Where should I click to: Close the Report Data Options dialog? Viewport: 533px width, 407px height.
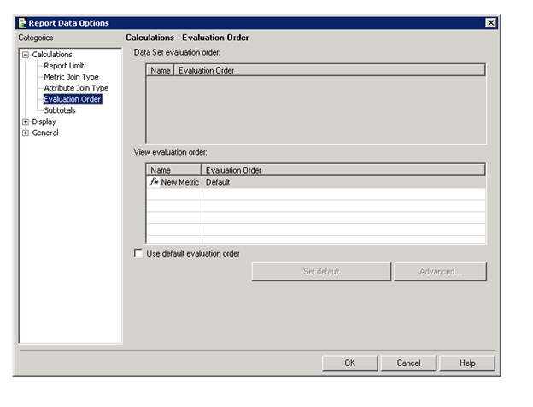pos(490,23)
